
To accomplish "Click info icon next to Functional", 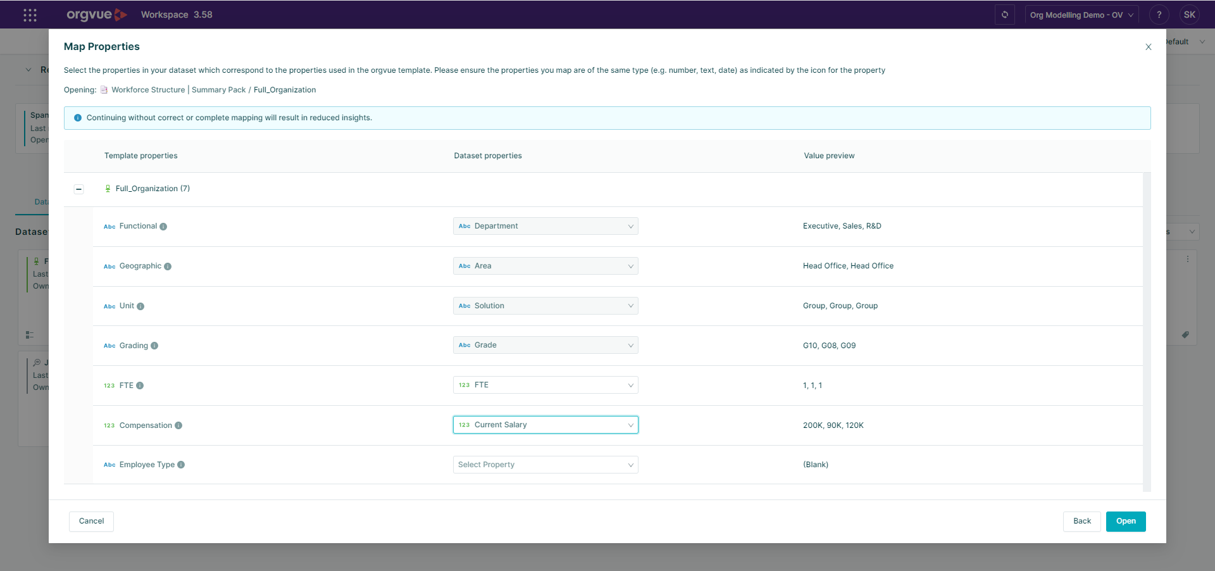I will (x=163, y=227).
